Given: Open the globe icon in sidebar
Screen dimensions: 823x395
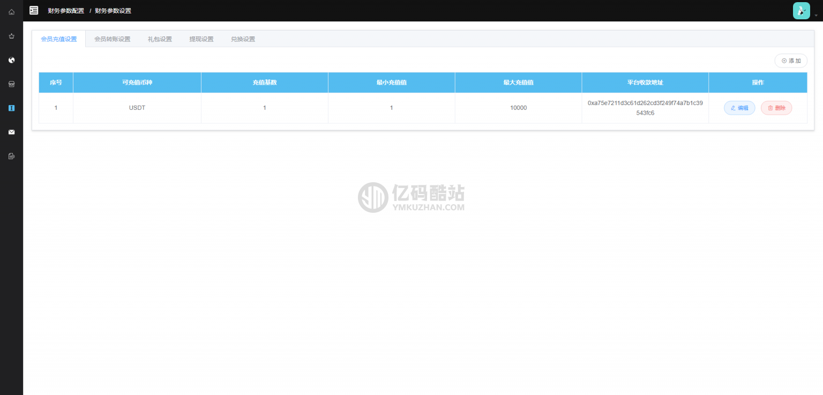Looking at the screenshot, I should click(11, 60).
